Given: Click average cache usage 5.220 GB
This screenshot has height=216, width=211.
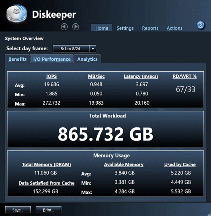Looking at the screenshot, I should pos(181,173).
